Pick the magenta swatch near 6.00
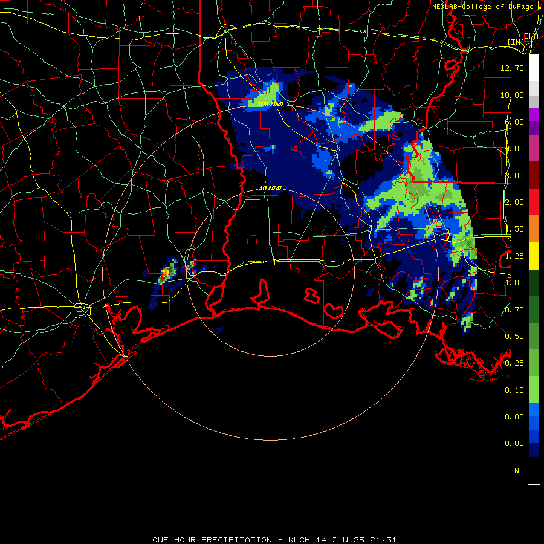The image size is (544, 544). (534, 115)
